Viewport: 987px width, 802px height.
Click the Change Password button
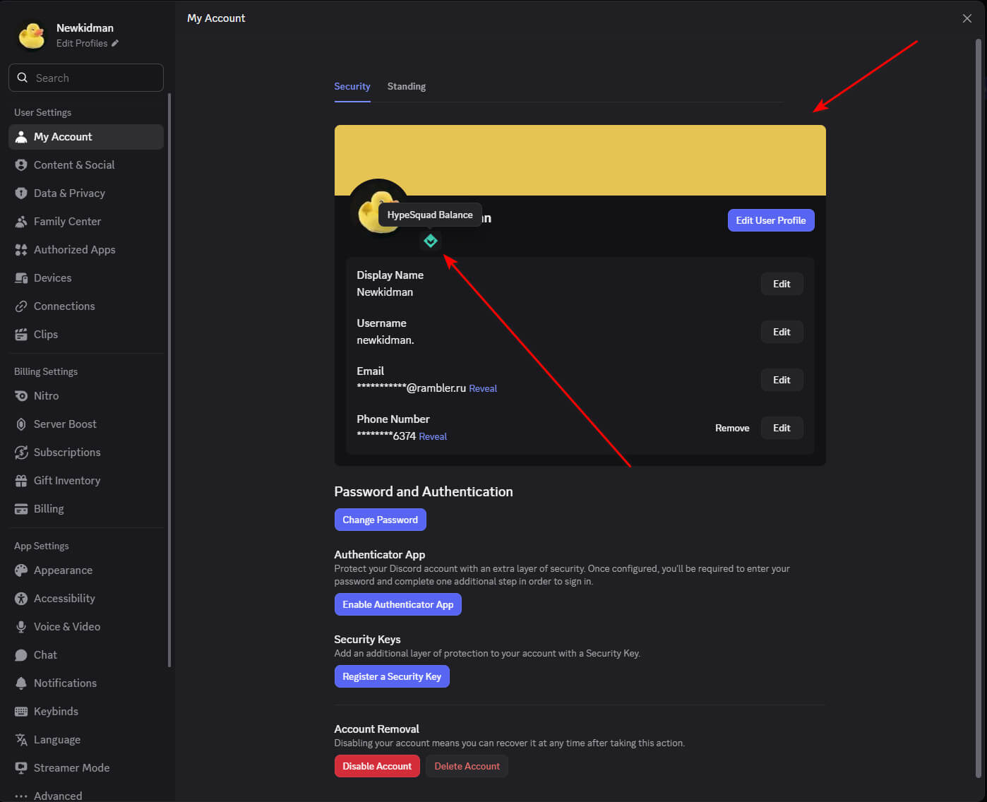coord(380,520)
